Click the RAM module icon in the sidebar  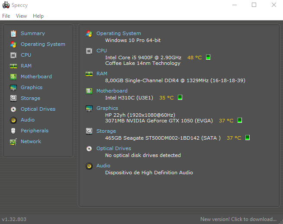pos(13,66)
